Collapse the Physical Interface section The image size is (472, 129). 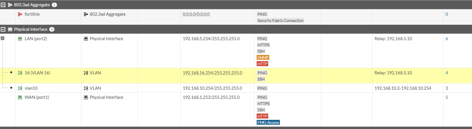(3, 29)
